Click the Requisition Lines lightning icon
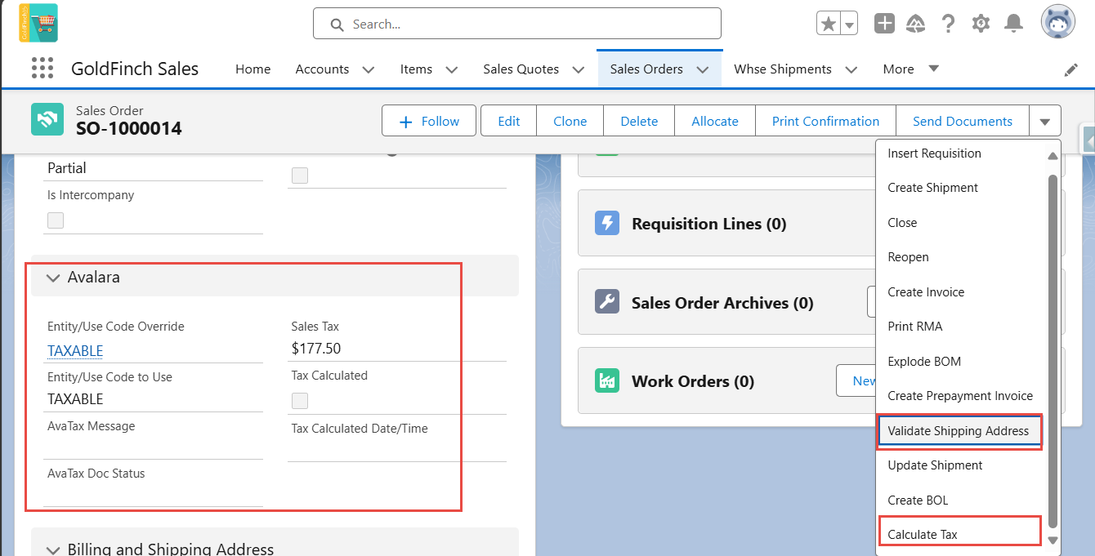This screenshot has height=556, width=1095. tap(607, 223)
